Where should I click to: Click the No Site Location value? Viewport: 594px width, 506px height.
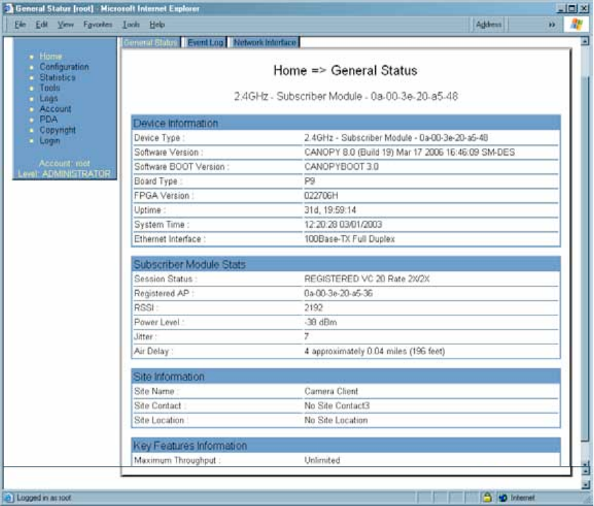(x=336, y=420)
